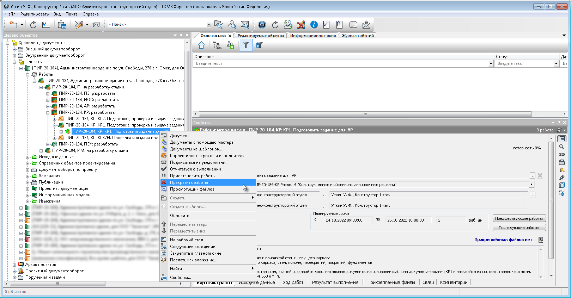Toggle the pin on the Свойства panel

(x=559, y=123)
